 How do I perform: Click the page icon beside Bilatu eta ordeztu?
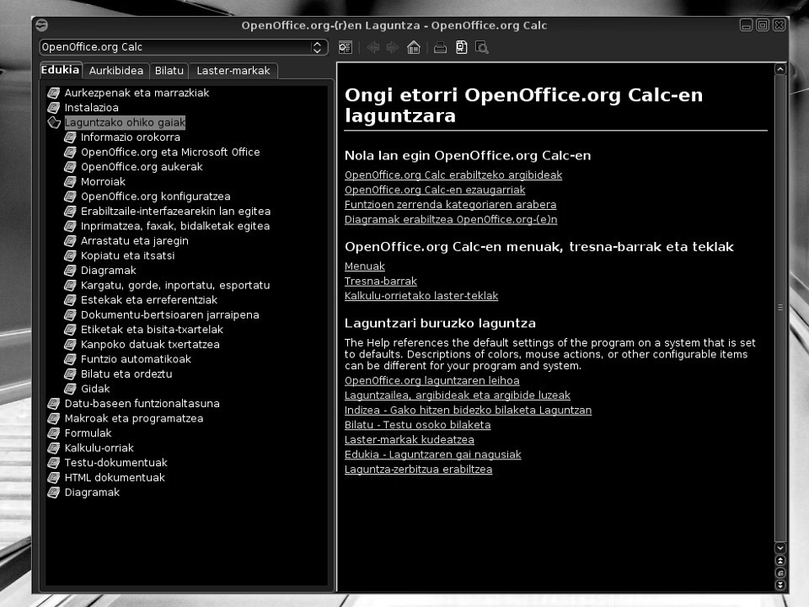pos(70,374)
